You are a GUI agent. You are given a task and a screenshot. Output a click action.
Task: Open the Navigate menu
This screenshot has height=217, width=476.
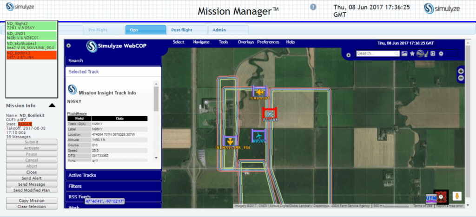click(201, 42)
